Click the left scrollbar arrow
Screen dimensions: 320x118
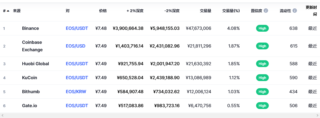[2, 115]
